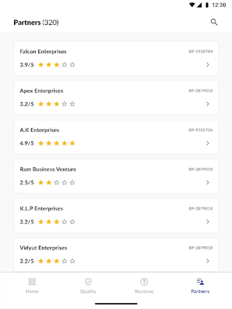This screenshot has width=232, height=309.
Task: Open the Revenue rupee icon
Action: (144, 282)
